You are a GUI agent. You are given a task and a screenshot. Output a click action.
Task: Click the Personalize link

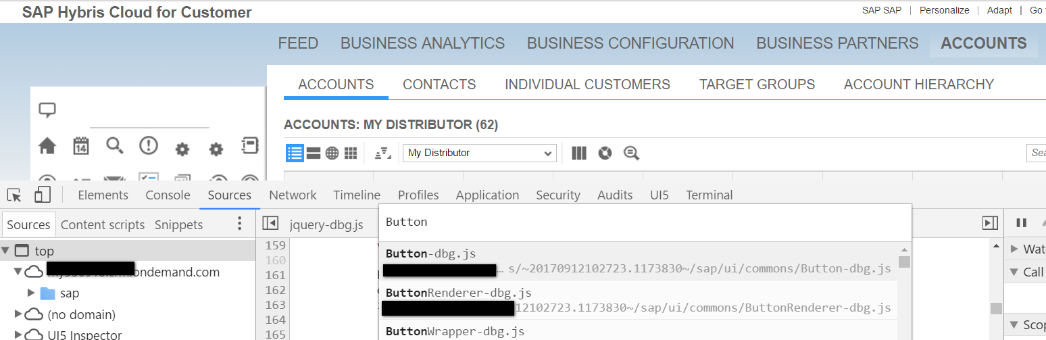(944, 10)
